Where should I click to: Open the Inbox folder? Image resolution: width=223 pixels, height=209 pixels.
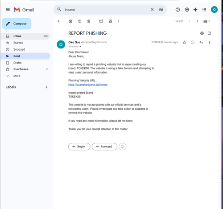coord(25,36)
